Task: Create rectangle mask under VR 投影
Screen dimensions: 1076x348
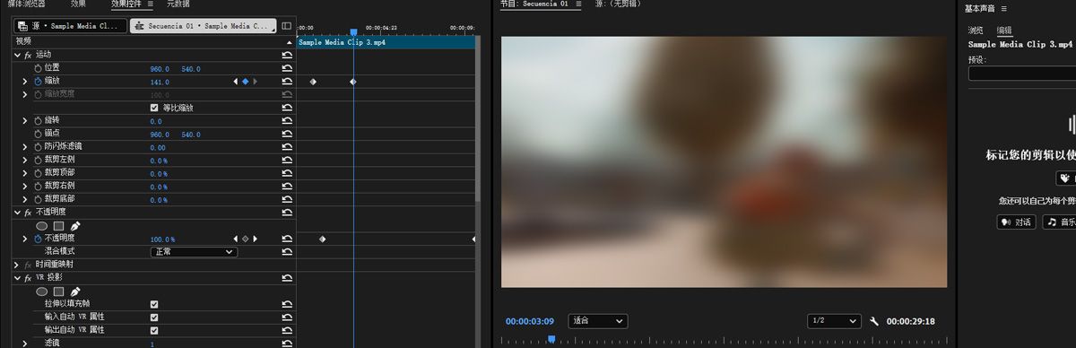Action: (x=58, y=291)
